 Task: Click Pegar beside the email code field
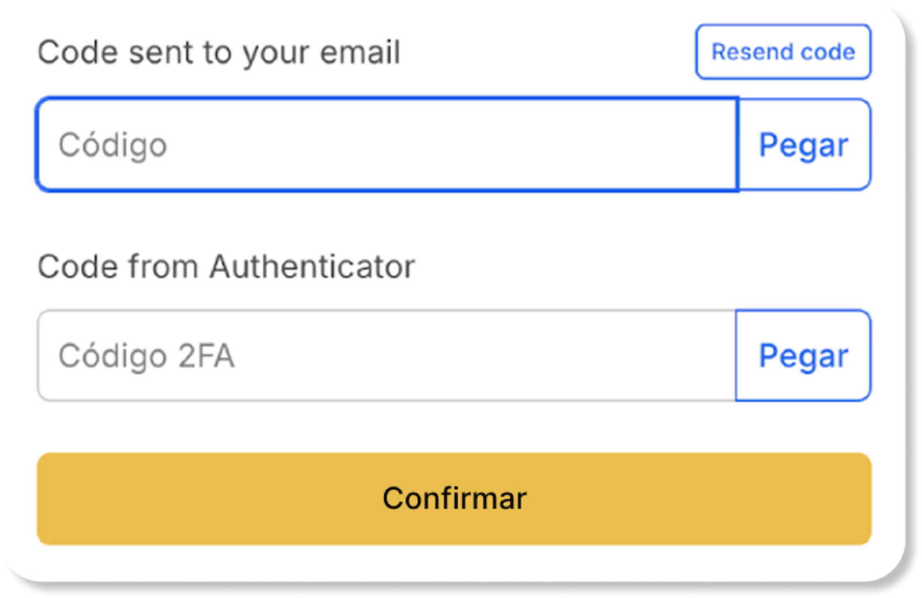click(804, 144)
